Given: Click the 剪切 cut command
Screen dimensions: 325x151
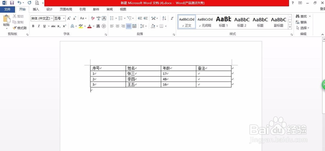Looking at the screenshot, I should coord(18,16).
